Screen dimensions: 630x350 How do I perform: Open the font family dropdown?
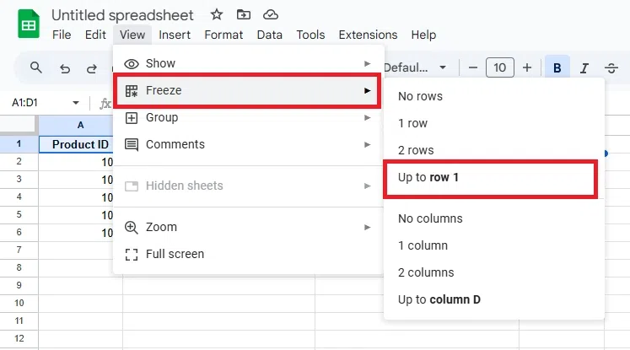tap(416, 67)
